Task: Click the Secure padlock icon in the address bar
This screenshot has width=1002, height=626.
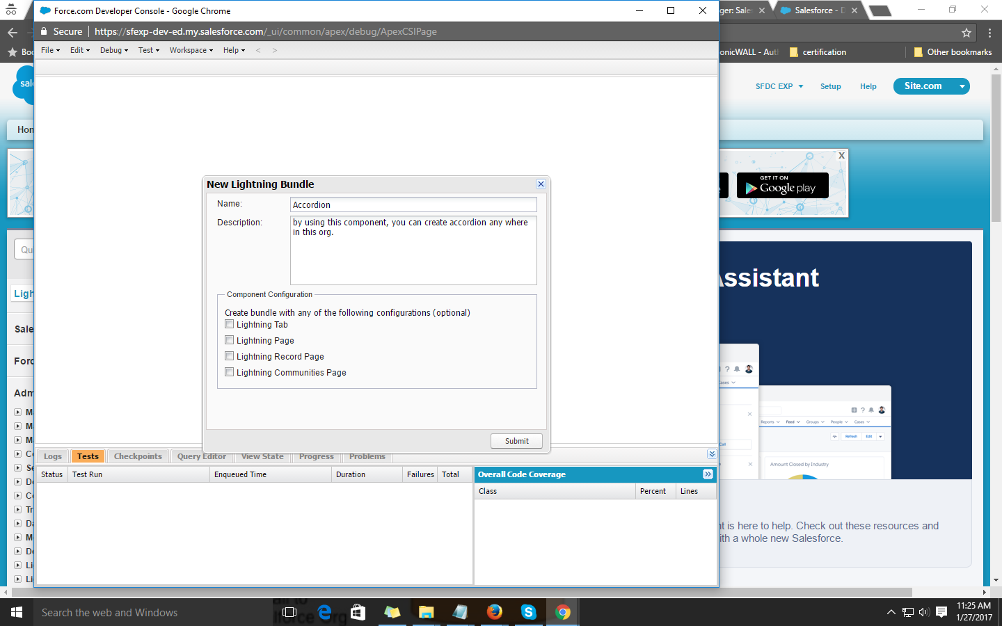Action: (42, 31)
